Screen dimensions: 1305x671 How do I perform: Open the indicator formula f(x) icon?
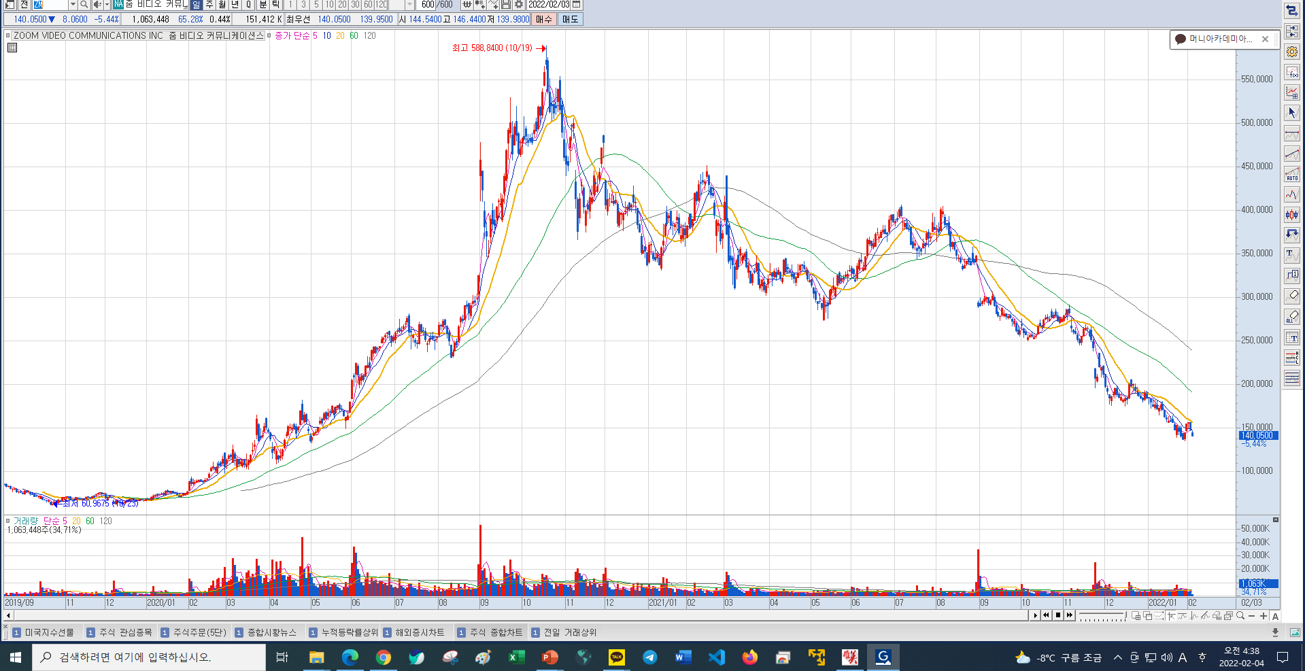(1292, 72)
